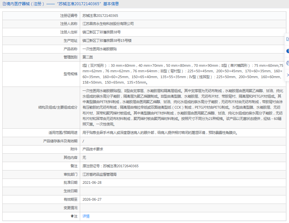Select product name 一次性医用水凝胶眼贴
Screen dimensions: 289x223
100,49
